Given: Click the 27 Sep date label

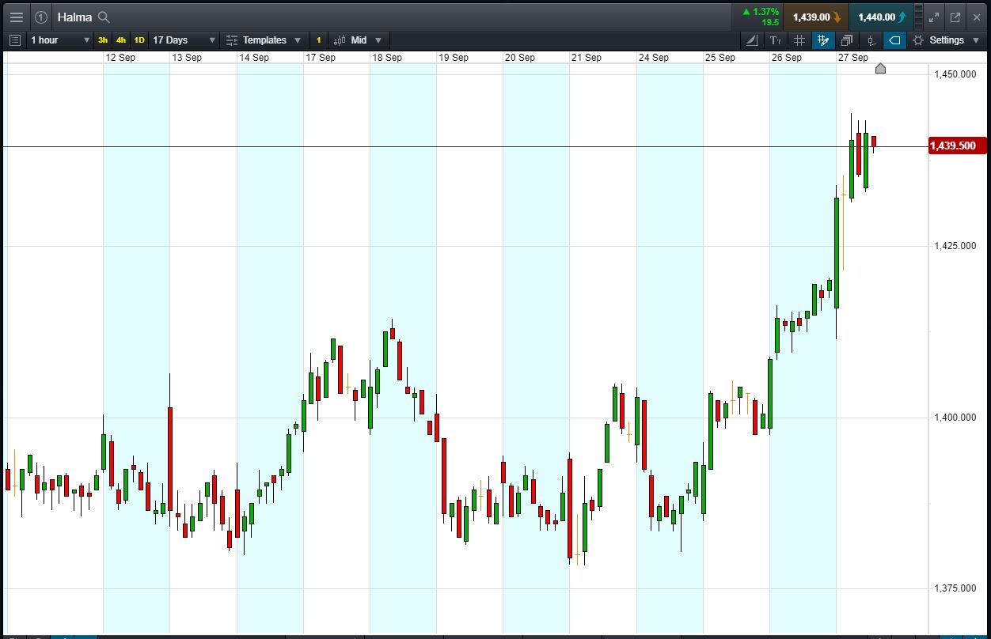Looking at the screenshot, I should coord(853,58).
